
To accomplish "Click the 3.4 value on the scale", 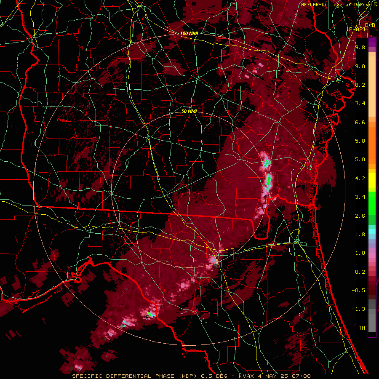I will pyautogui.click(x=360, y=197).
